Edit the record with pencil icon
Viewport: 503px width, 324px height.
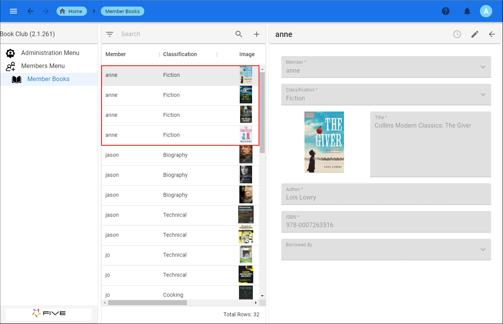(x=475, y=34)
